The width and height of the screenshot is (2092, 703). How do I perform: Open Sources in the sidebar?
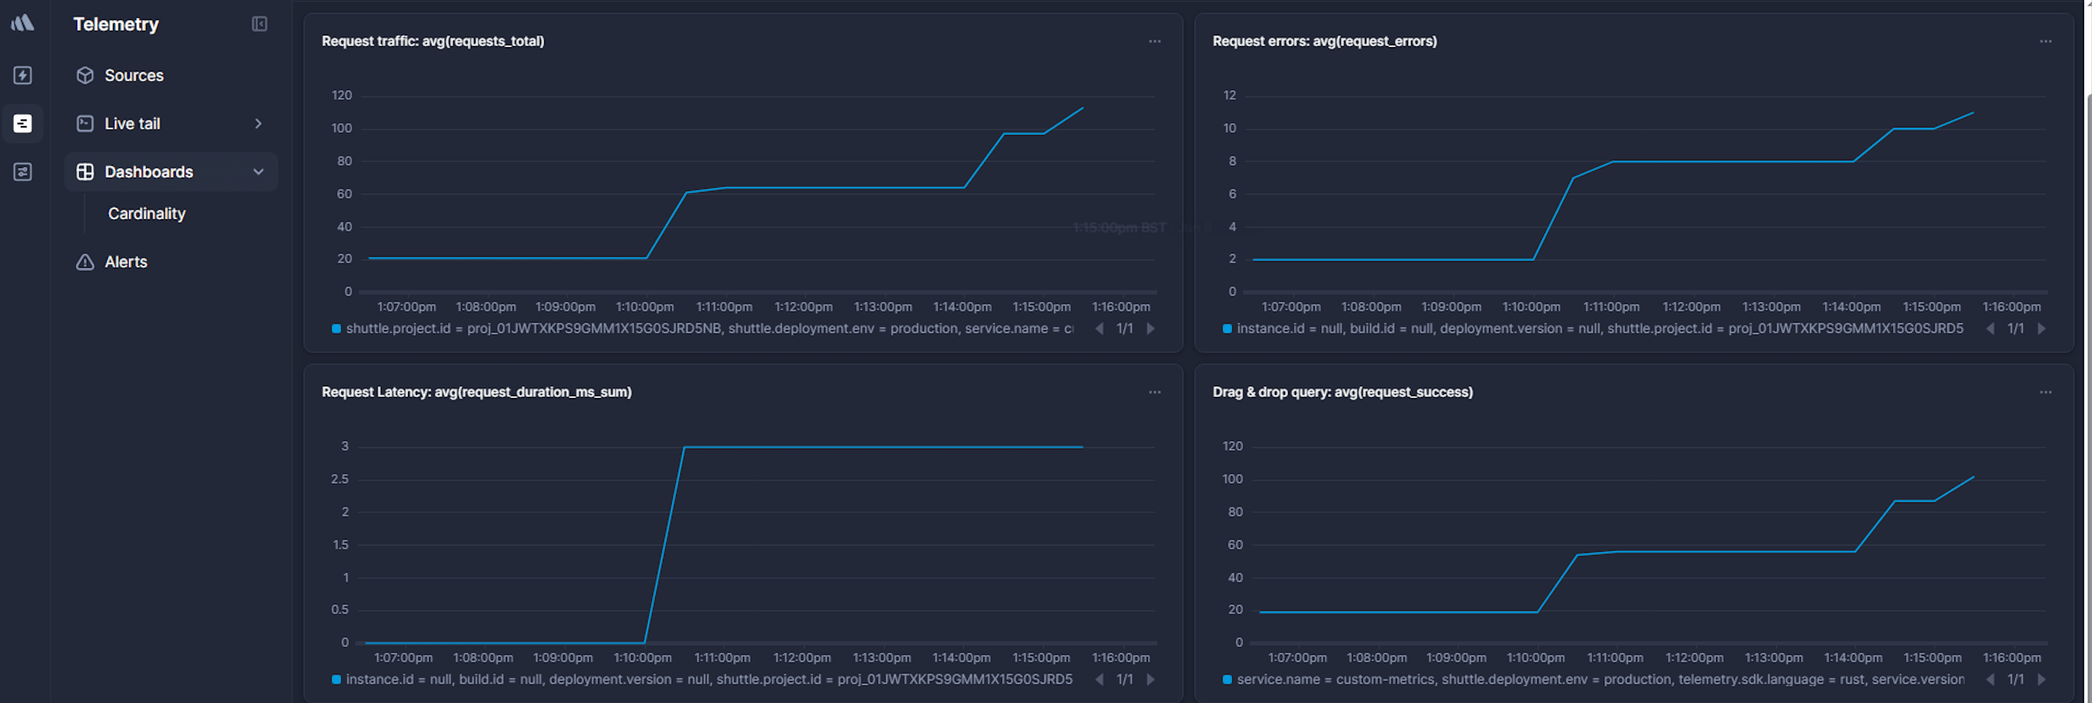(134, 75)
